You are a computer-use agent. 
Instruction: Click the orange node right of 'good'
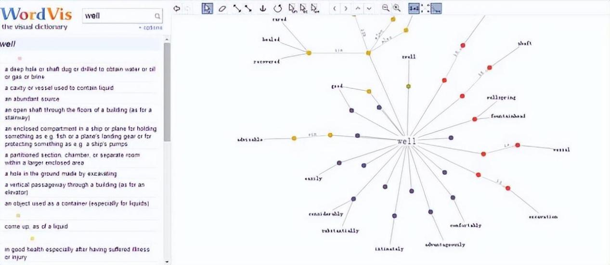pyautogui.click(x=369, y=91)
